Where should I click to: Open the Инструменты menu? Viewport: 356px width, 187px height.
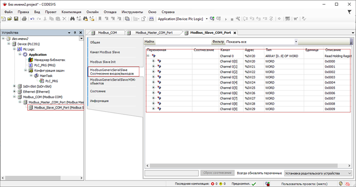[132, 12]
